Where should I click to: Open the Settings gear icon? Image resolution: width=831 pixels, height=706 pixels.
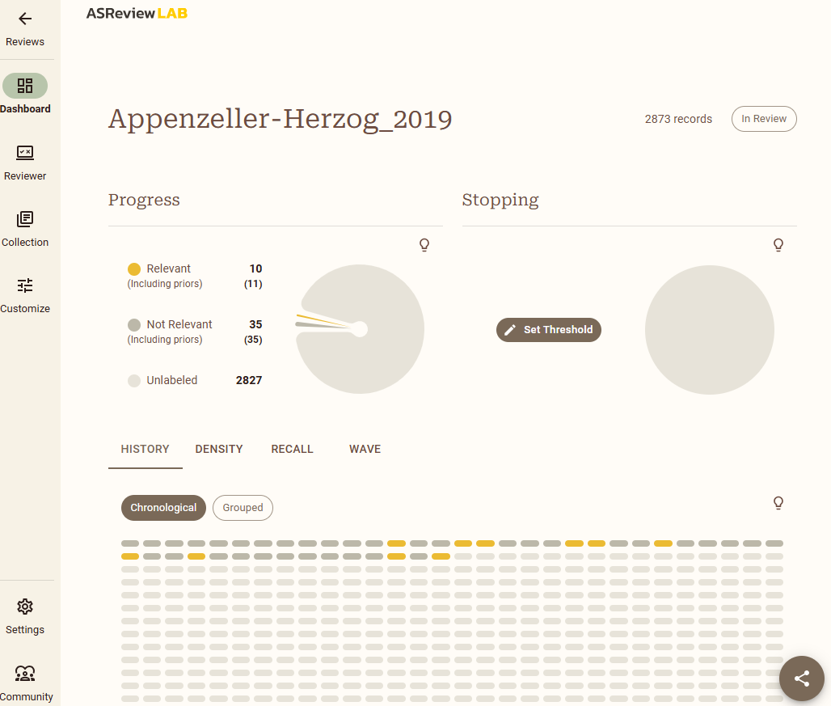coord(25,607)
